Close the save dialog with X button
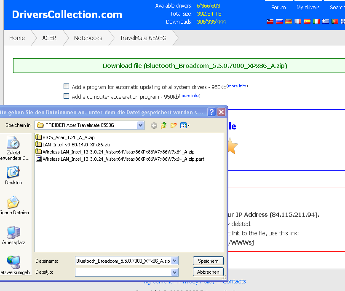The height and width of the screenshot is (291, 345). tap(221, 112)
